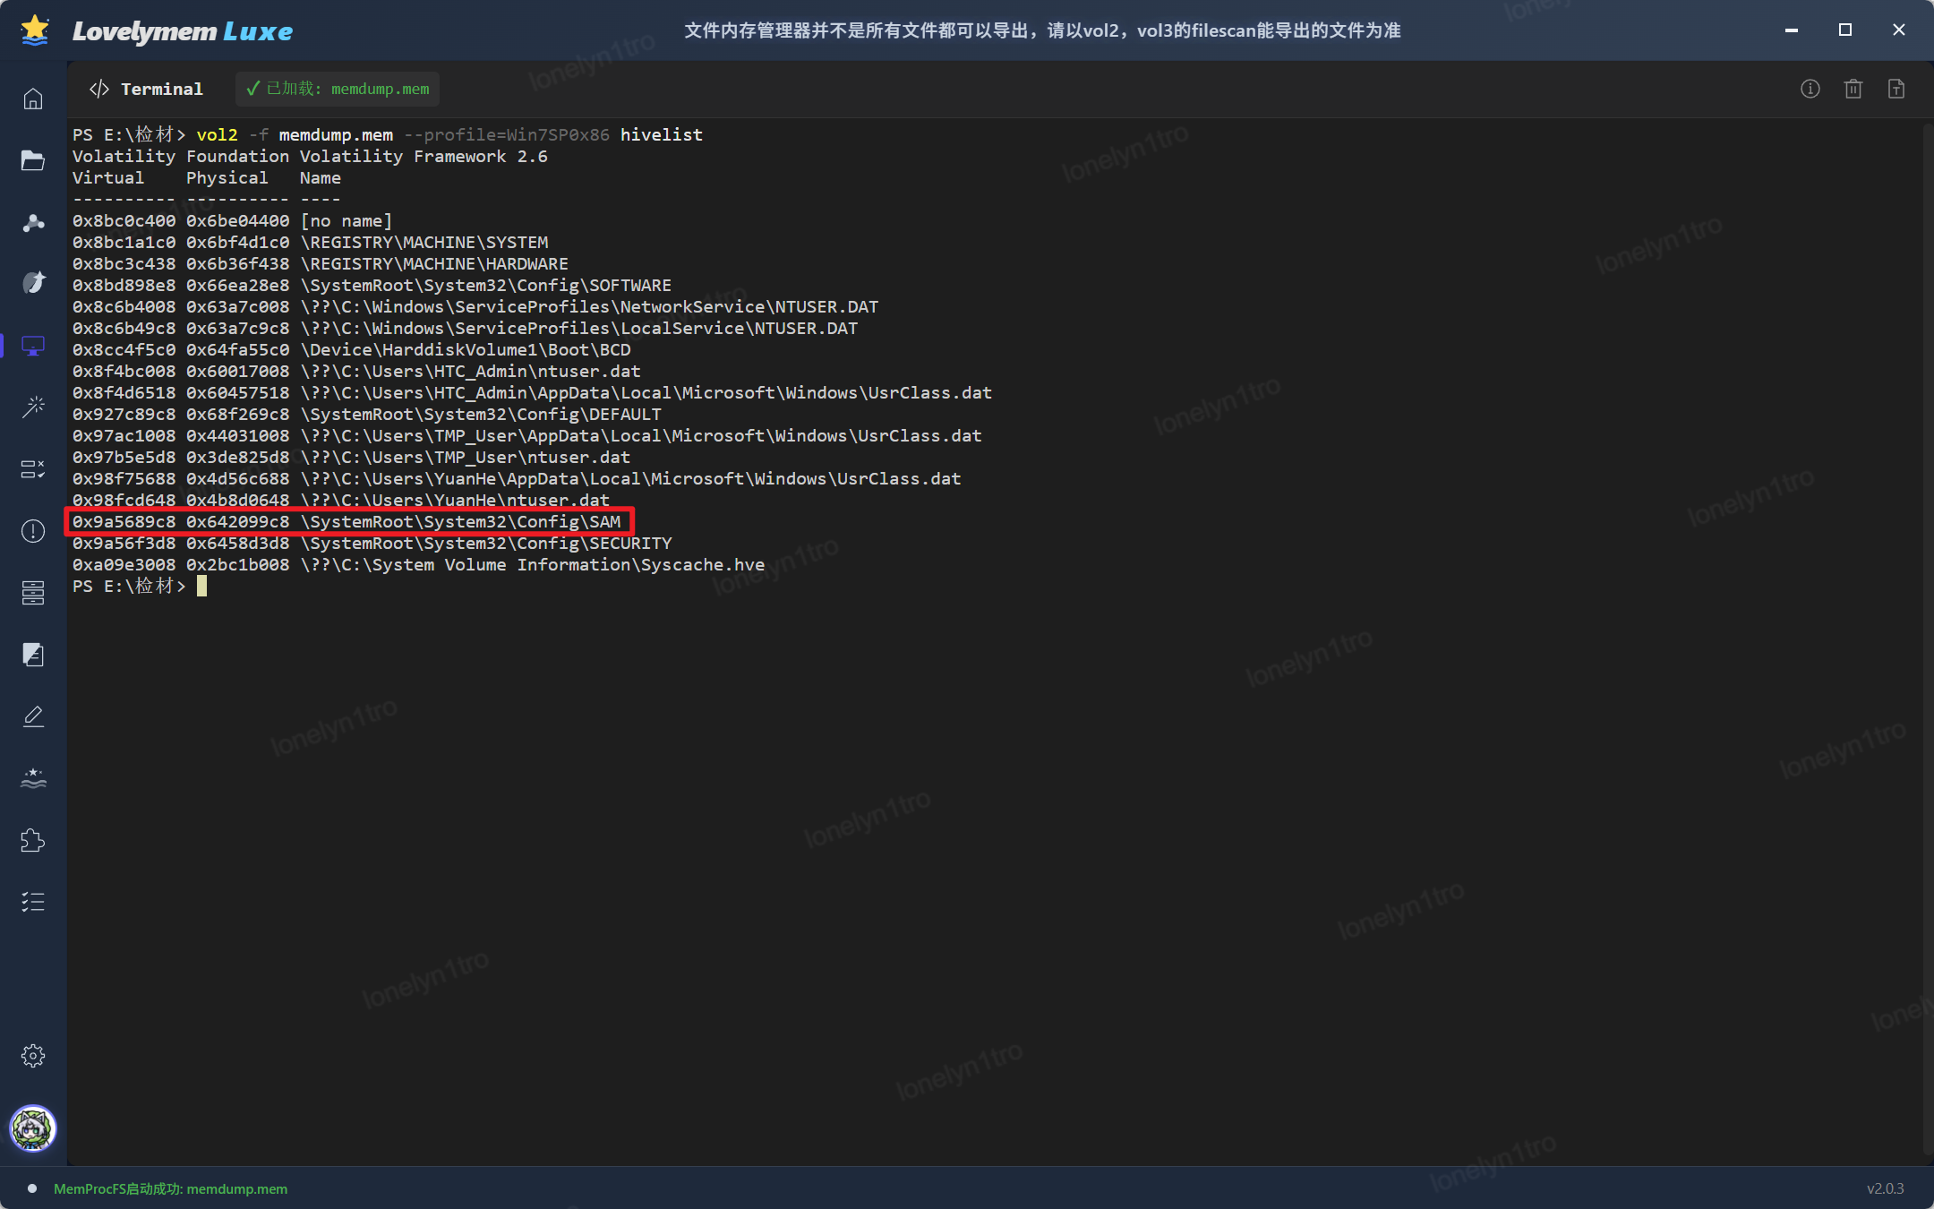Open the puzzle piece plugins icon

33,840
